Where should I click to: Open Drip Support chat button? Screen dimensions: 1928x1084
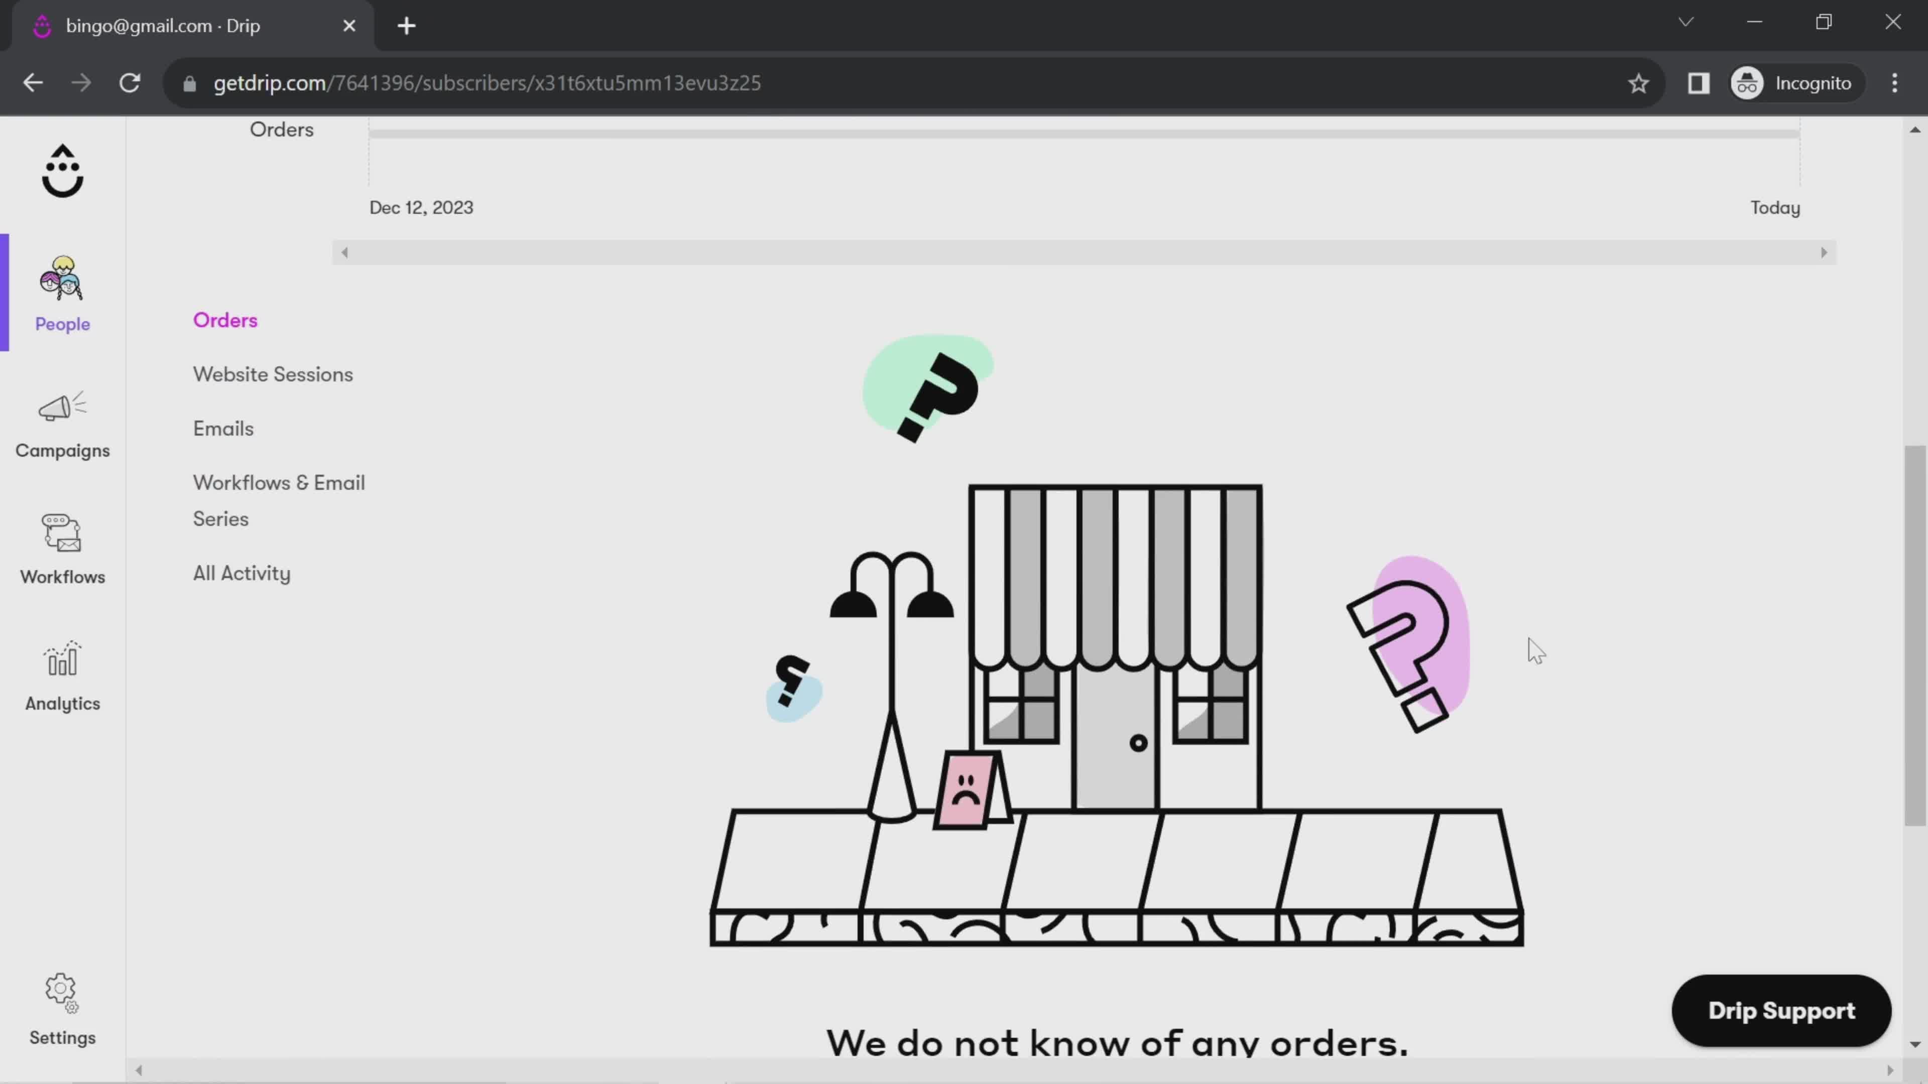(1781, 1010)
